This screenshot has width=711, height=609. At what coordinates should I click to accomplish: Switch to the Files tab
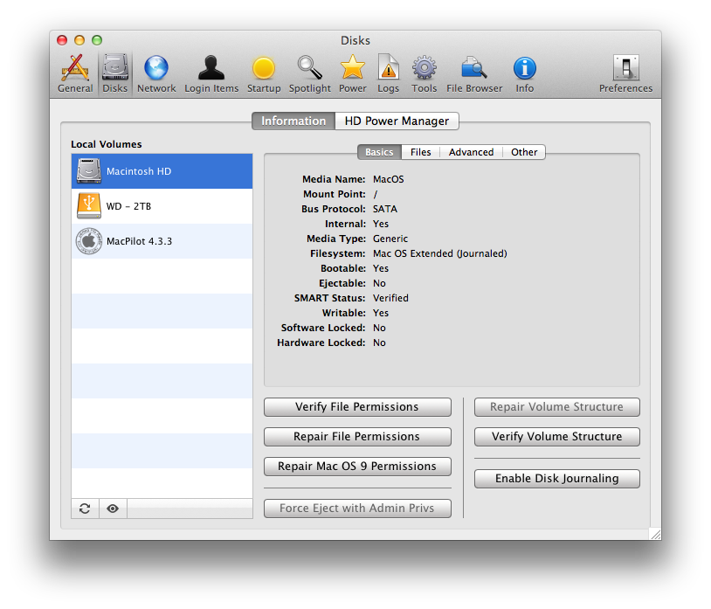pos(421,152)
